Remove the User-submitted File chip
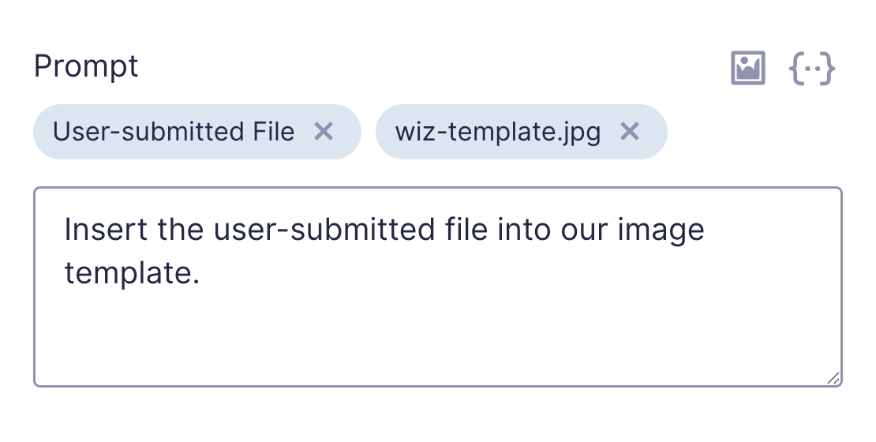 [324, 132]
